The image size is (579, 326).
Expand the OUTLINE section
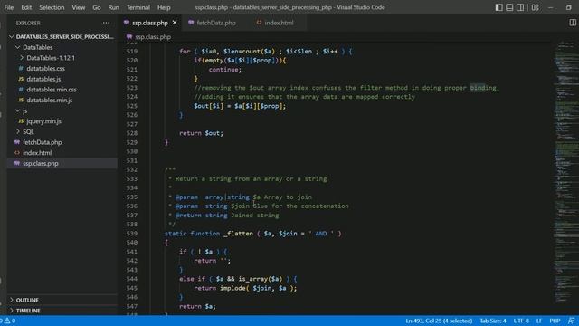[62, 300]
